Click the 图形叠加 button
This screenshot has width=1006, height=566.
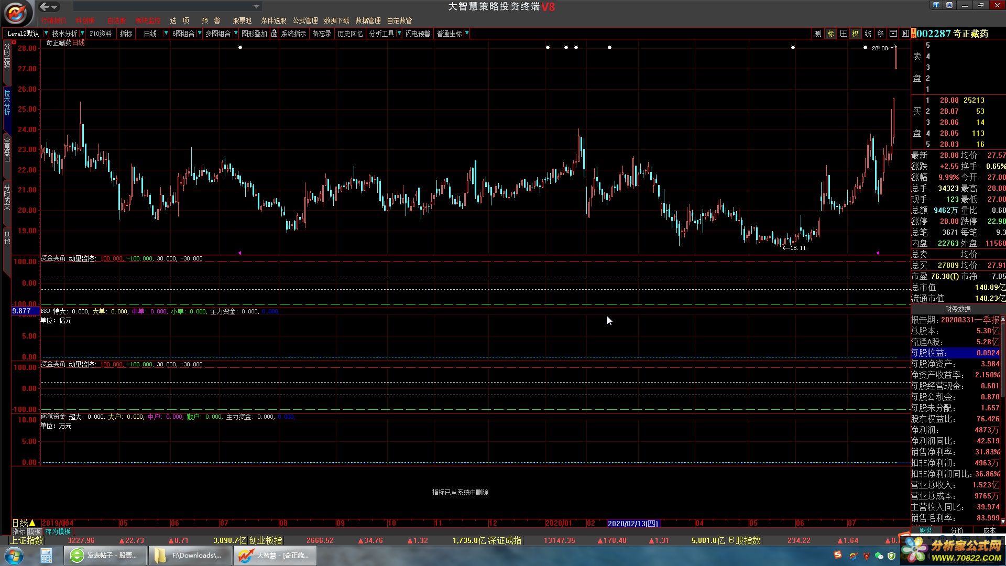click(254, 34)
